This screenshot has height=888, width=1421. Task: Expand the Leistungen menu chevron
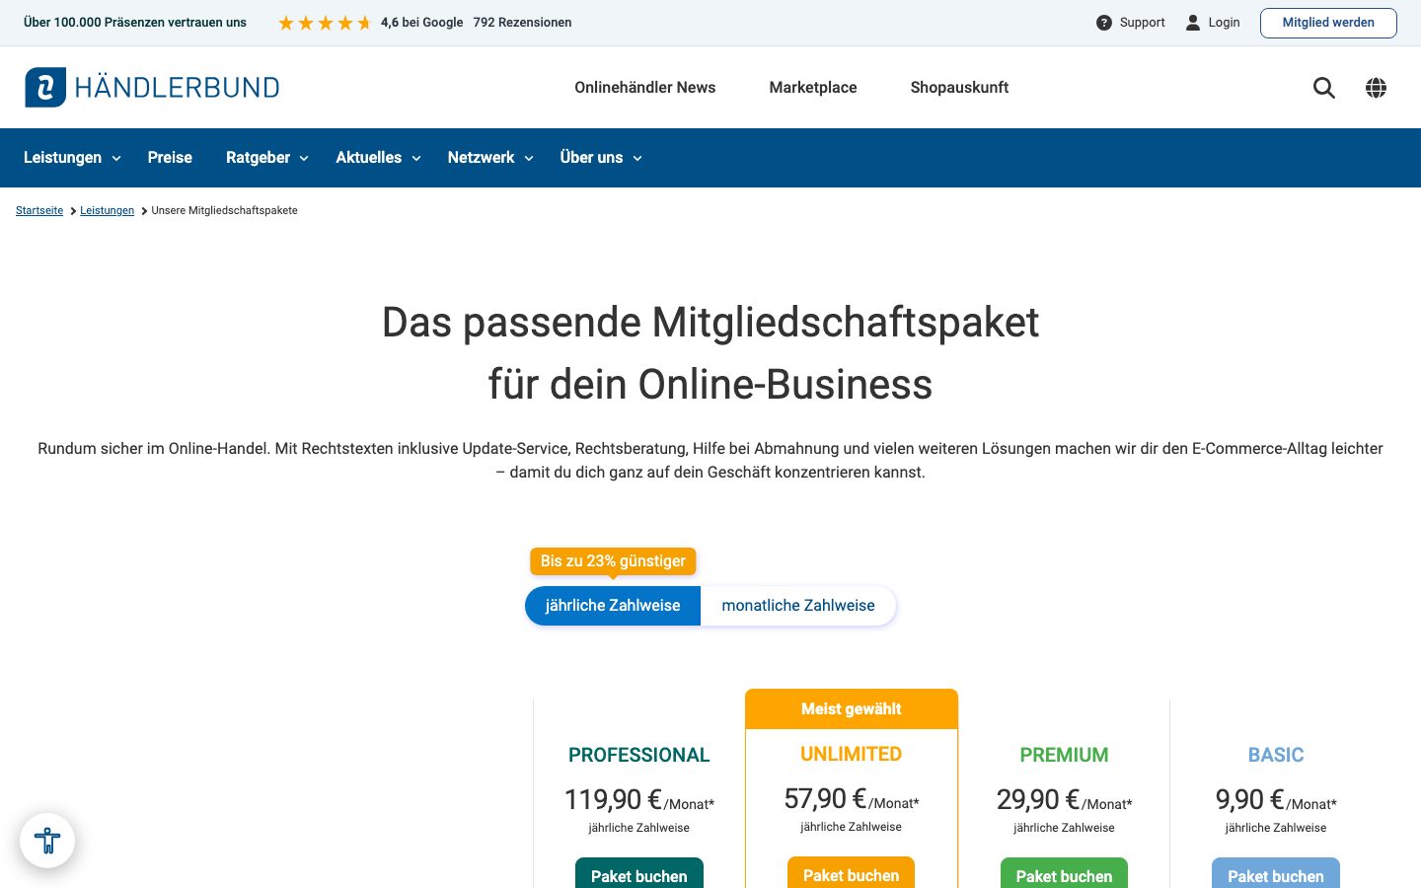tap(116, 158)
